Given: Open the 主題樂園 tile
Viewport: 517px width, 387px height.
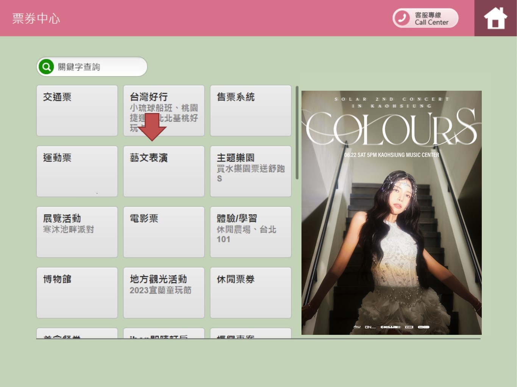Looking at the screenshot, I should 251,171.
